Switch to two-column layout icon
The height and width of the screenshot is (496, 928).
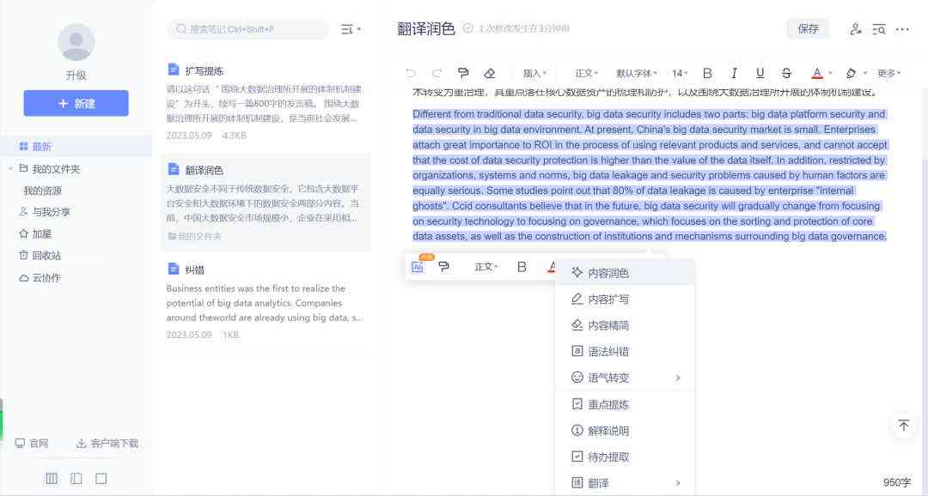tap(76, 478)
